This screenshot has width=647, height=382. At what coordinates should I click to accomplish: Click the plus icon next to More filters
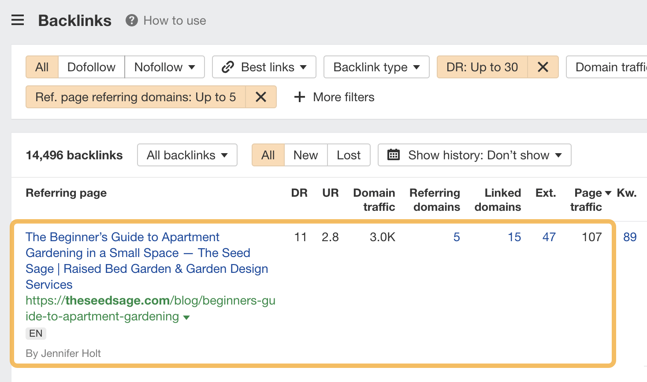299,97
